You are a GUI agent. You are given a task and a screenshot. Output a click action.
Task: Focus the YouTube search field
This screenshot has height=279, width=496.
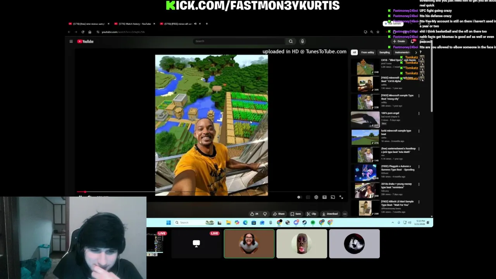click(x=240, y=41)
